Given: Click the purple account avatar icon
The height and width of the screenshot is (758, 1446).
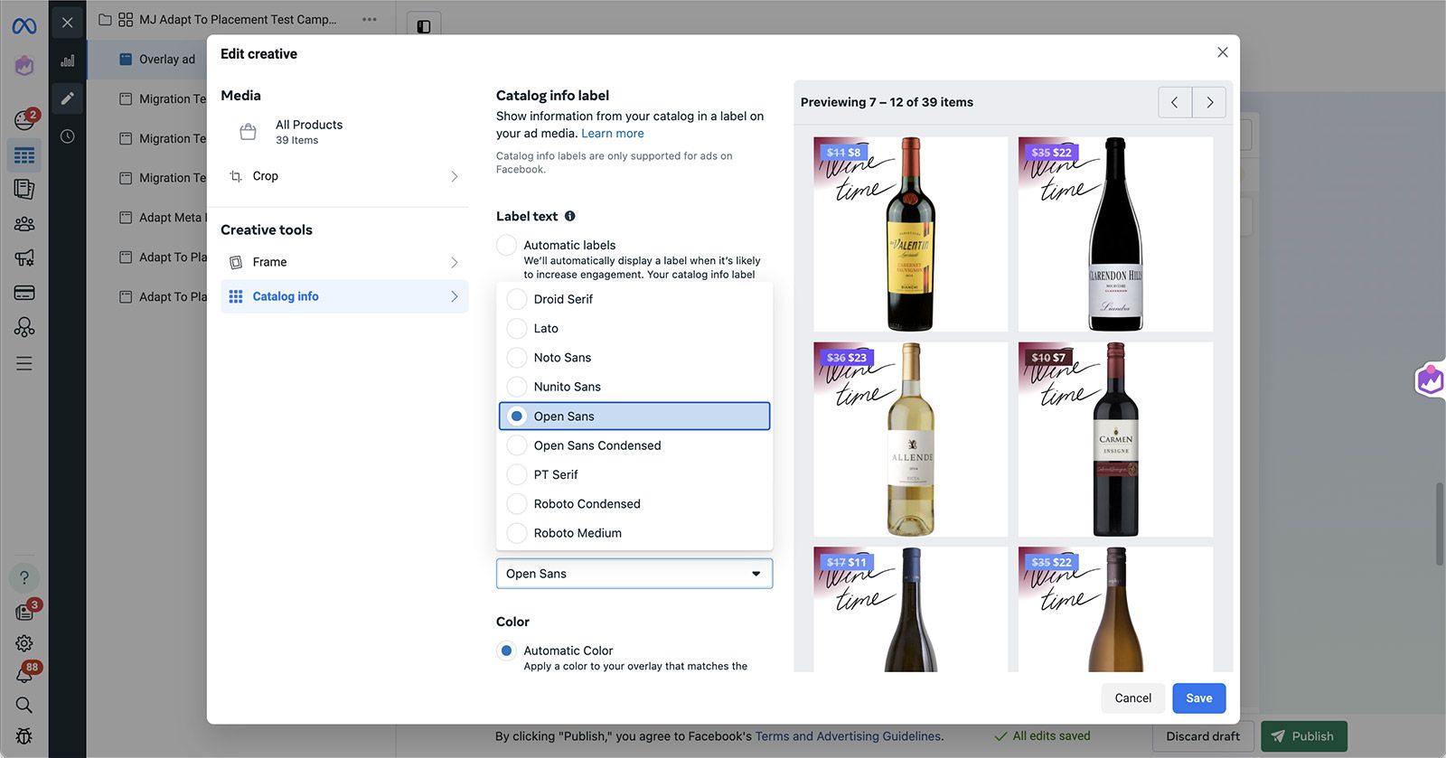Looking at the screenshot, I should 24,66.
